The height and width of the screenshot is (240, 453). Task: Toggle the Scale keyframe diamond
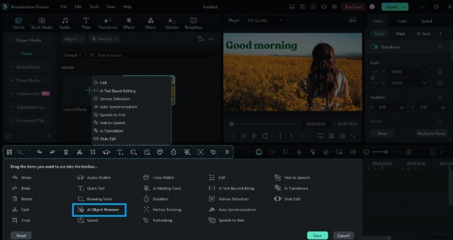point(439,72)
